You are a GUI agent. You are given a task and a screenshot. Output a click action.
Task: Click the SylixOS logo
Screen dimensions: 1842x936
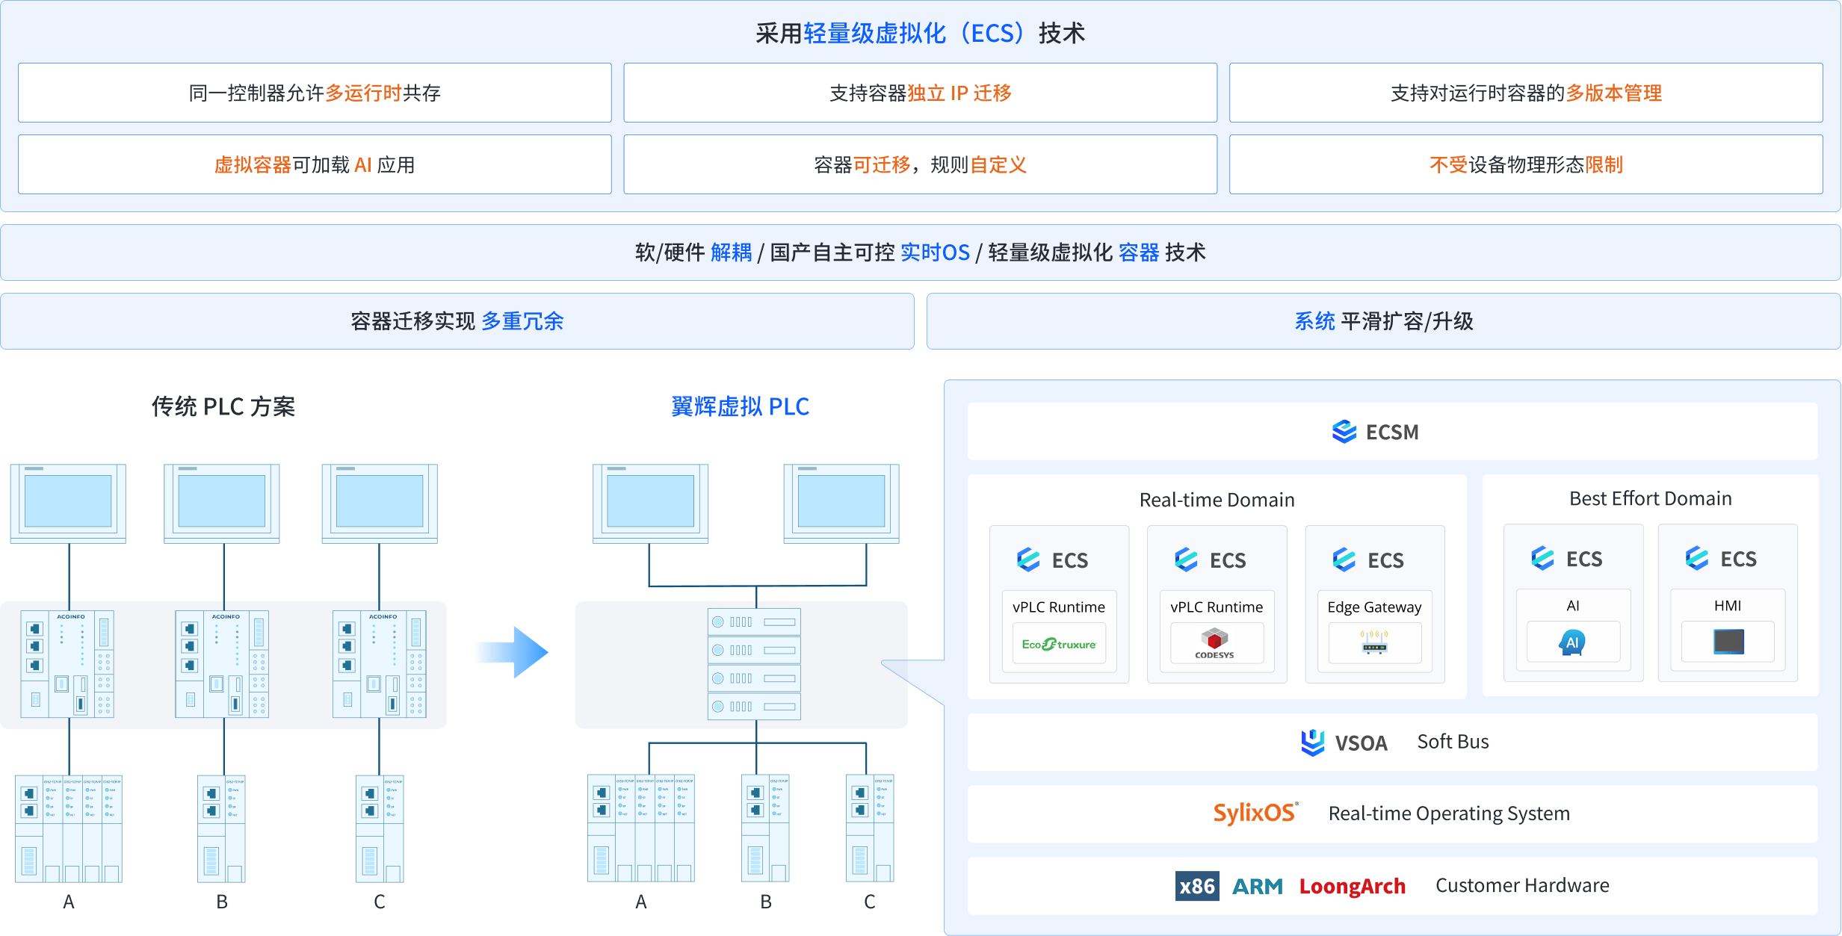pos(1255,813)
